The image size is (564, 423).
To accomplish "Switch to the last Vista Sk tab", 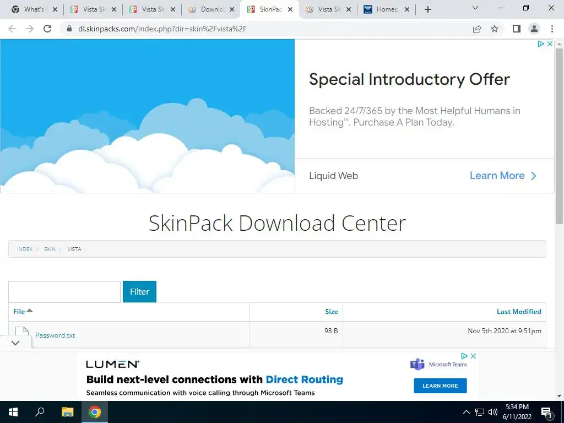I will click(328, 9).
